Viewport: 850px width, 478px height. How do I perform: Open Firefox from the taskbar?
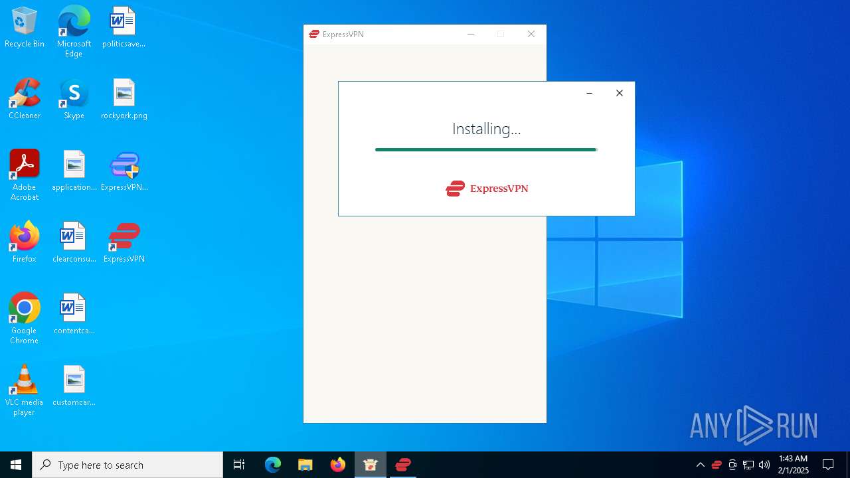click(x=338, y=465)
